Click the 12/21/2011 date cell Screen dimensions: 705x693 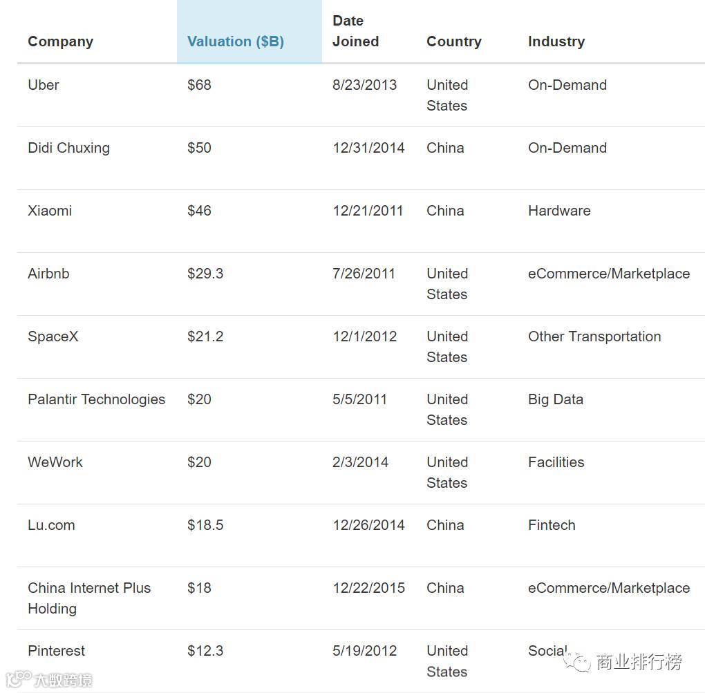(x=368, y=211)
